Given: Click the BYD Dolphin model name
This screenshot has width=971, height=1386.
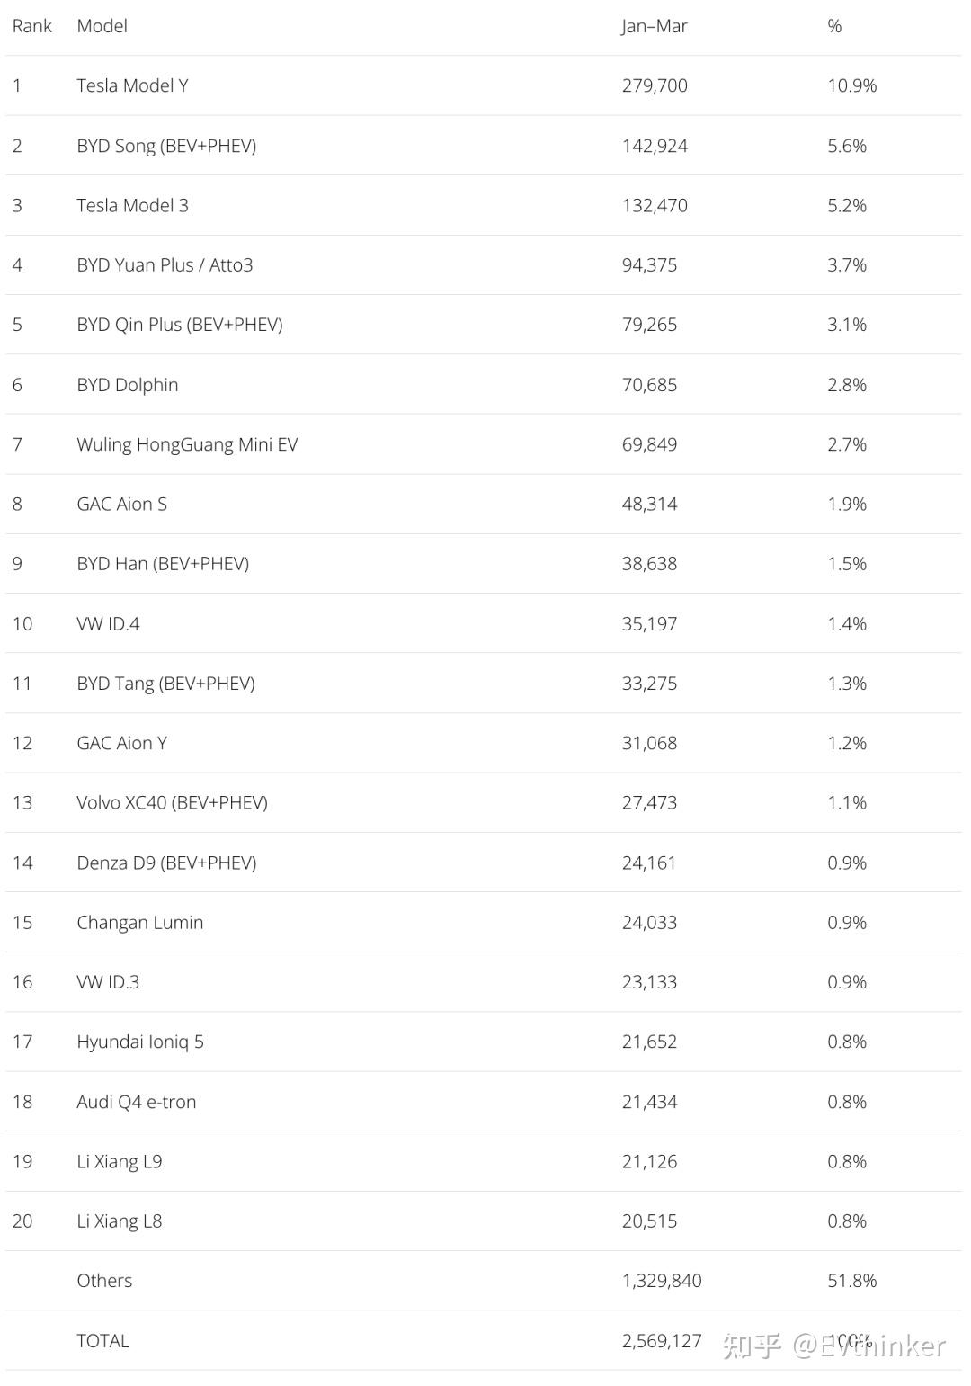Looking at the screenshot, I should [x=127, y=385].
